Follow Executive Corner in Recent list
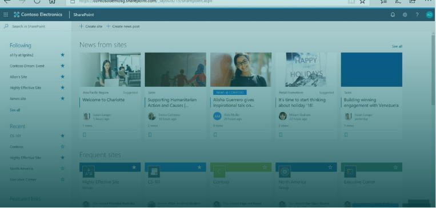The height and width of the screenshot is (208, 436). [x=62, y=179]
